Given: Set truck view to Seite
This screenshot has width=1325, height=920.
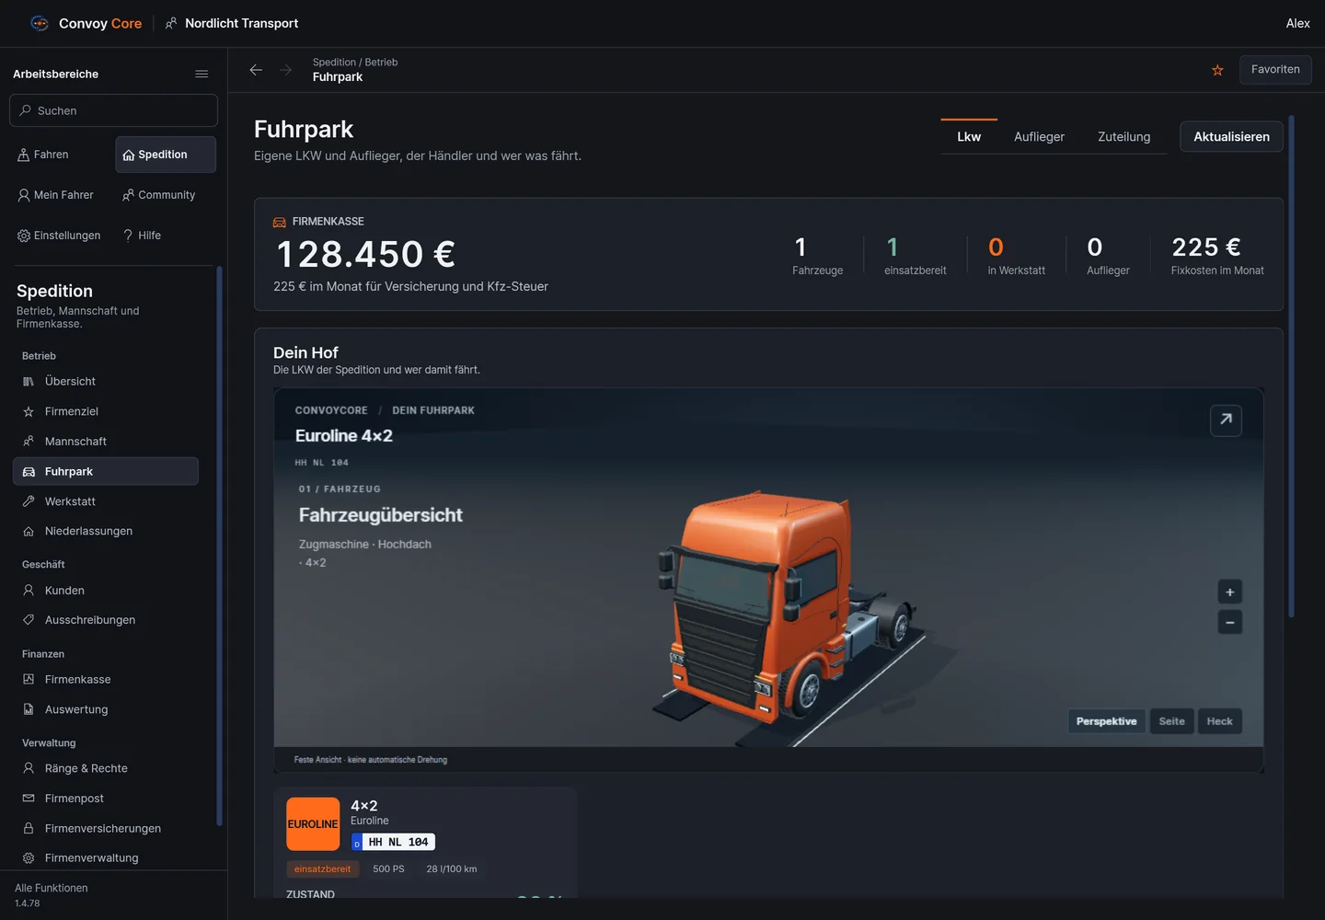Looking at the screenshot, I should [x=1171, y=721].
